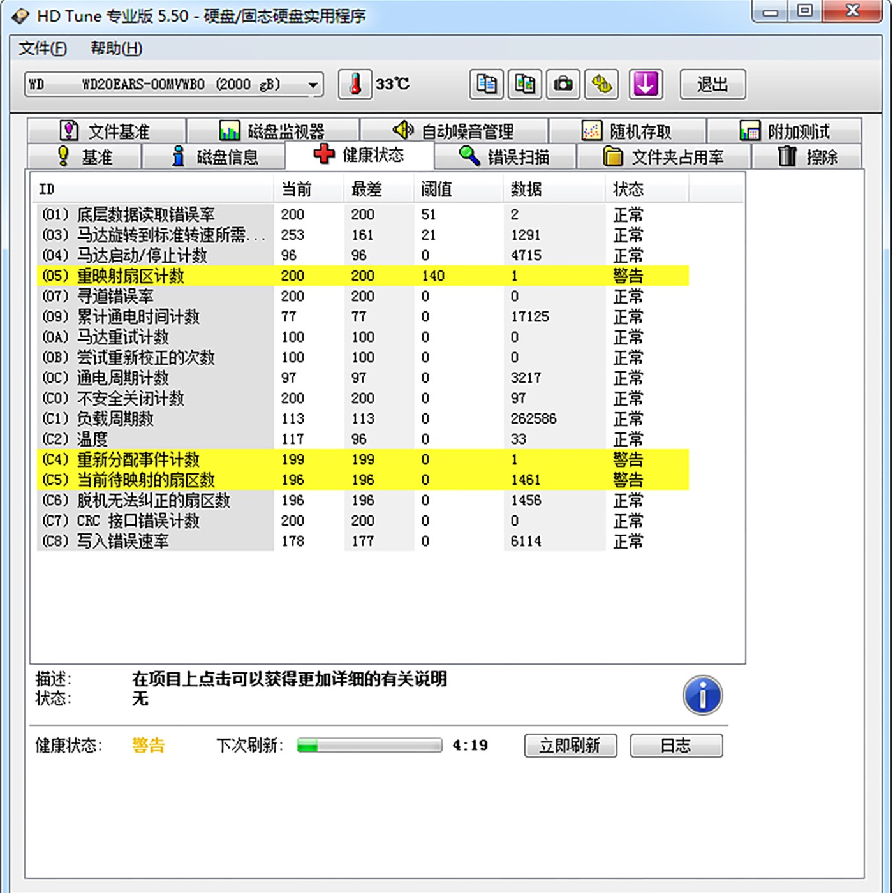Click the copy text to clipboard icon
This screenshot has width=893, height=893.
[x=487, y=84]
